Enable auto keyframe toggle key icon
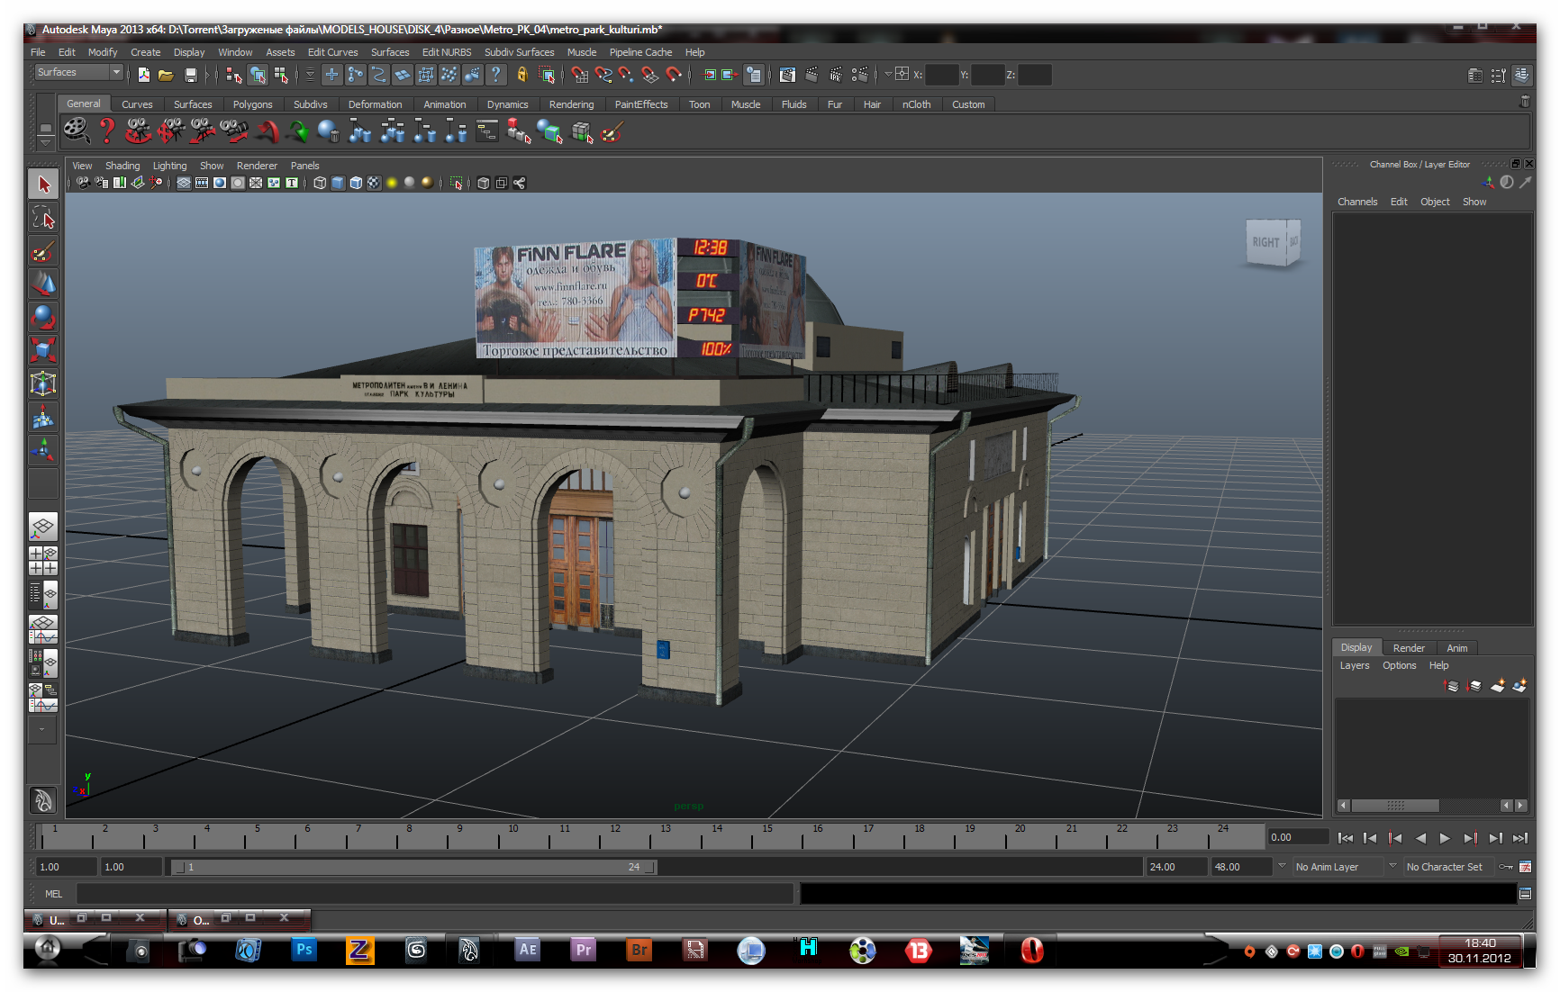The height and width of the screenshot is (992, 1560). [1505, 867]
